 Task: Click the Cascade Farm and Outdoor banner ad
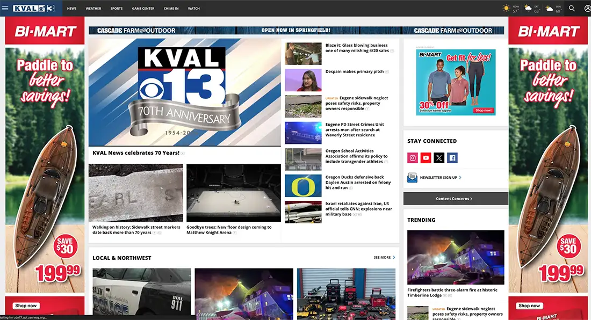pos(296,31)
